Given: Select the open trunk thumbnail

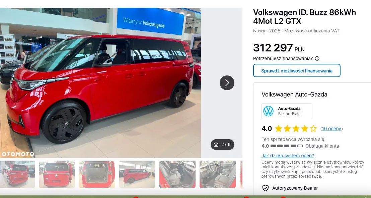Looking at the screenshot, I should (97, 174).
